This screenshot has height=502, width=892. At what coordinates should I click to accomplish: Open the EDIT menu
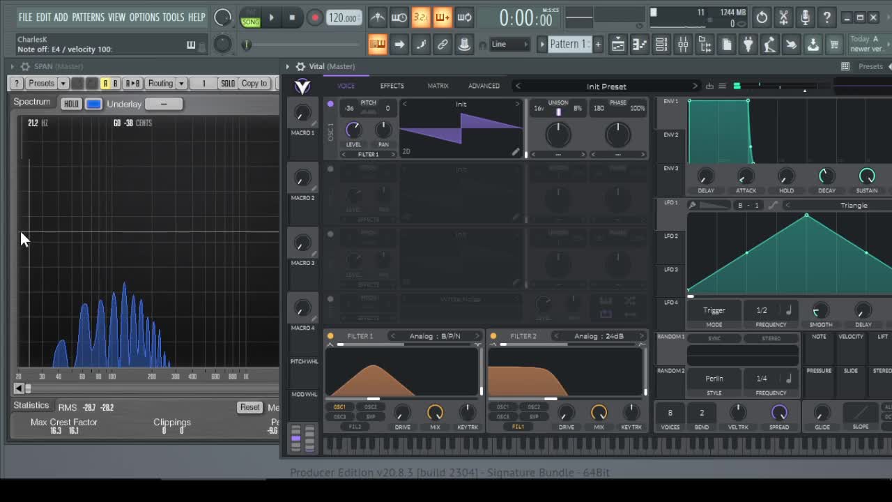tap(43, 17)
